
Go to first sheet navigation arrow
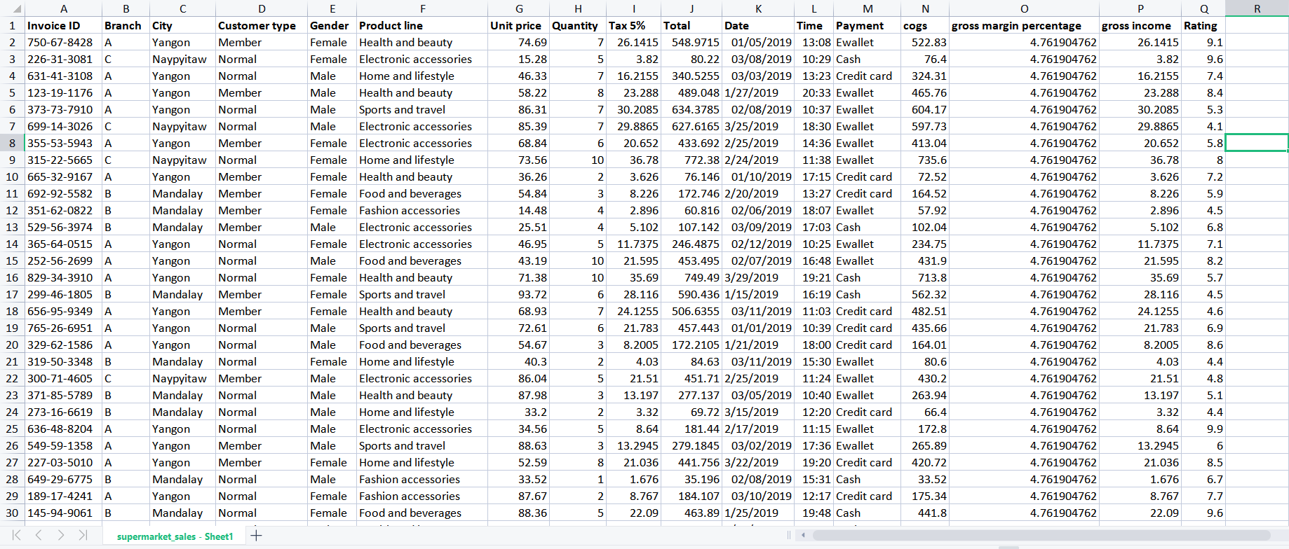tap(17, 535)
